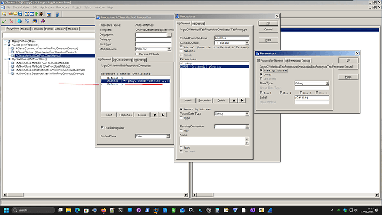Screen dimensions: 382x215
Task: Move overload up with arrow in Properties
Action: click(154, 115)
